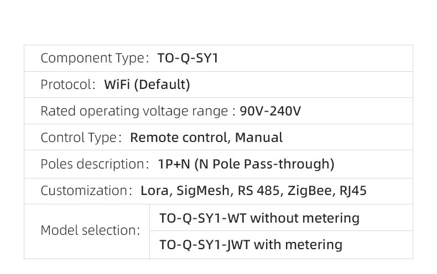Select the "WiFi (Default)" protocol value
Screen dimensions: 437x274
click(147, 85)
